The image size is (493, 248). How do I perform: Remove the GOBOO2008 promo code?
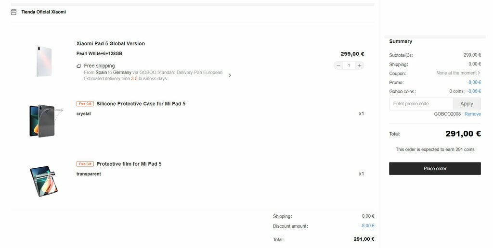coord(473,114)
